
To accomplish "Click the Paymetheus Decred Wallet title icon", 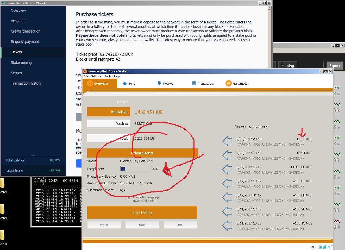I will (x=3, y=3).
